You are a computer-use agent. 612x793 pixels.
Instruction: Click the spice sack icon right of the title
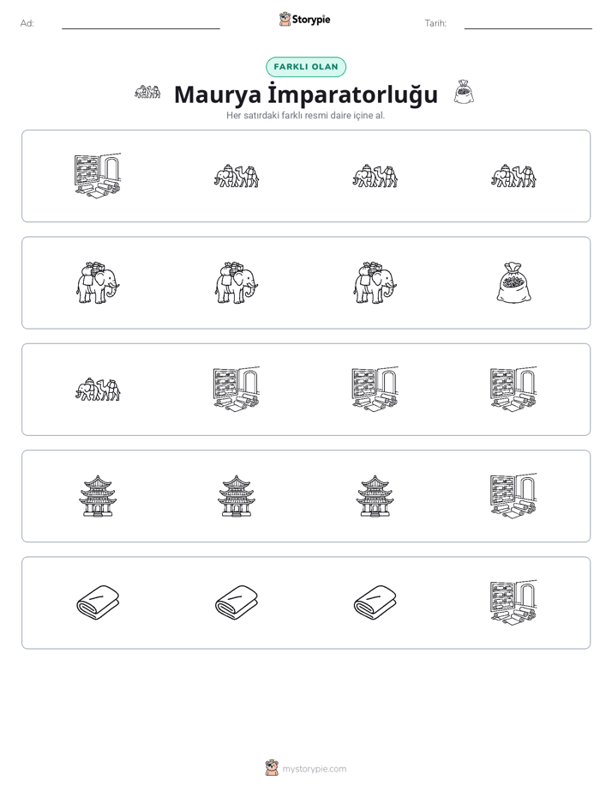tap(464, 92)
